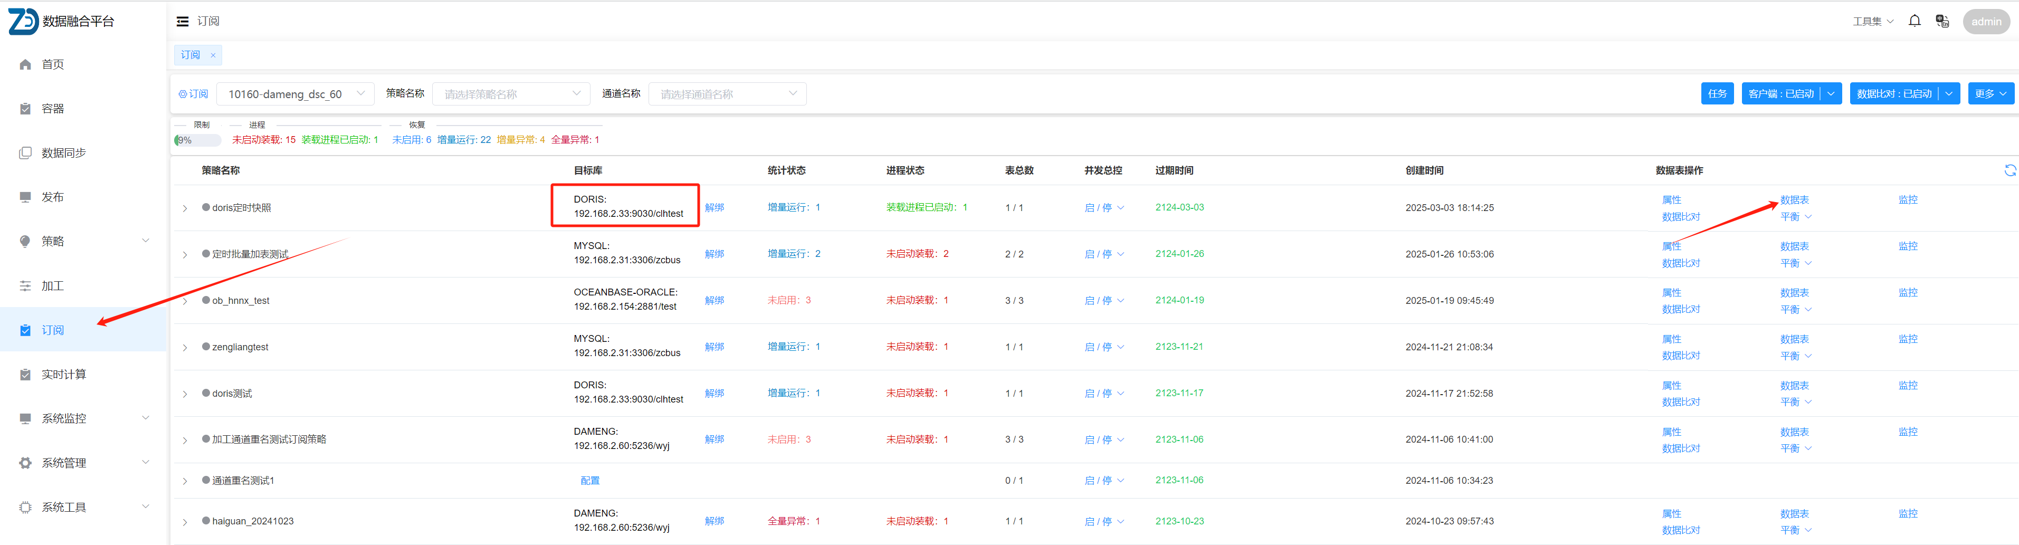Click the 首页 home icon in the sidebar

25,65
